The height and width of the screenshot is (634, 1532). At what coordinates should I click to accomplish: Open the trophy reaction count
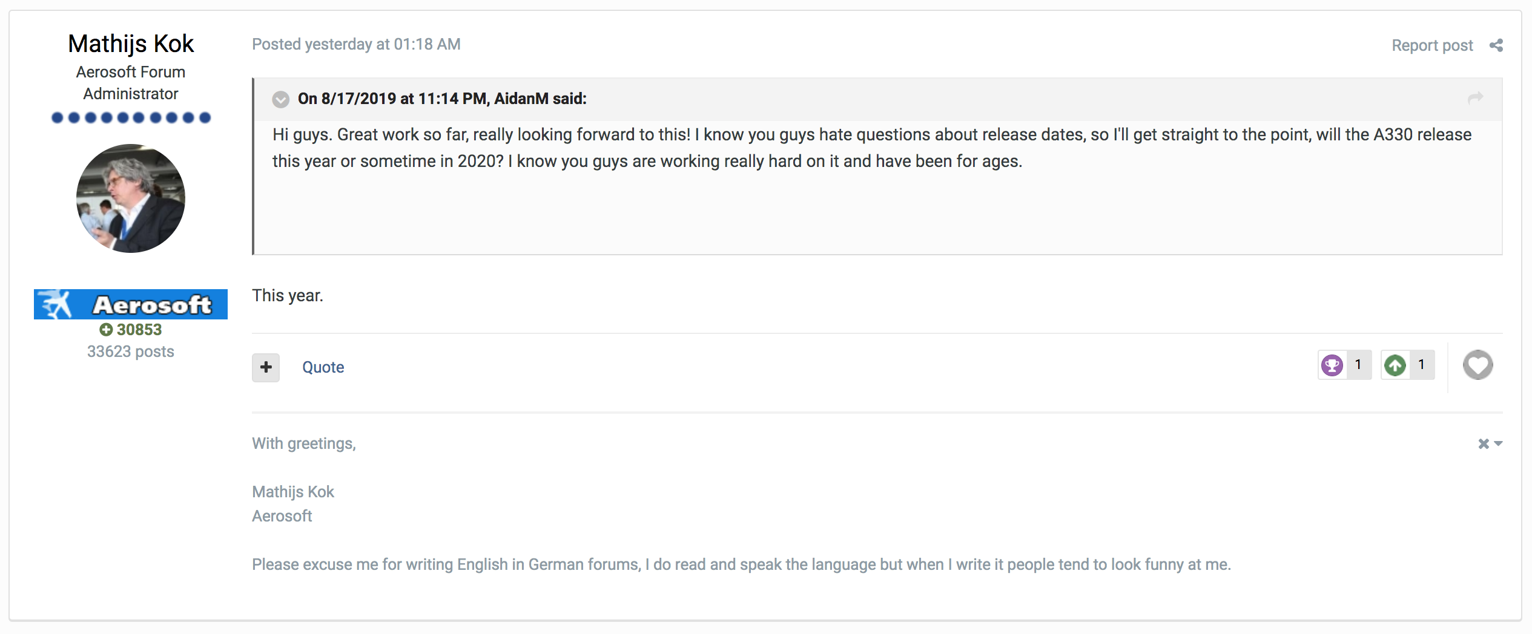pyautogui.click(x=1359, y=365)
